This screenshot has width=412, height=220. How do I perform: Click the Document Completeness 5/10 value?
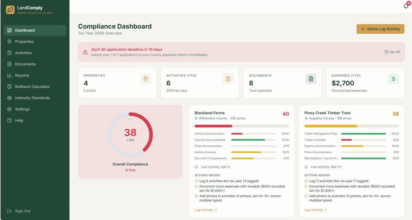286,158
